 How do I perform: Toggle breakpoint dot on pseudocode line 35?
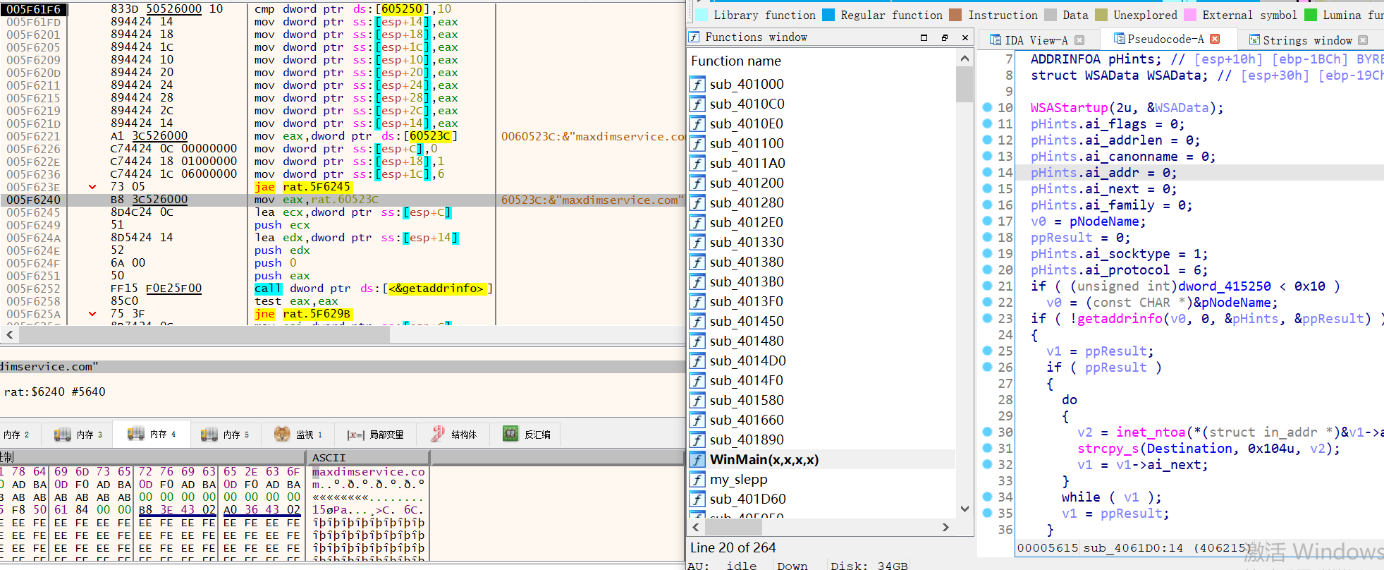click(987, 513)
